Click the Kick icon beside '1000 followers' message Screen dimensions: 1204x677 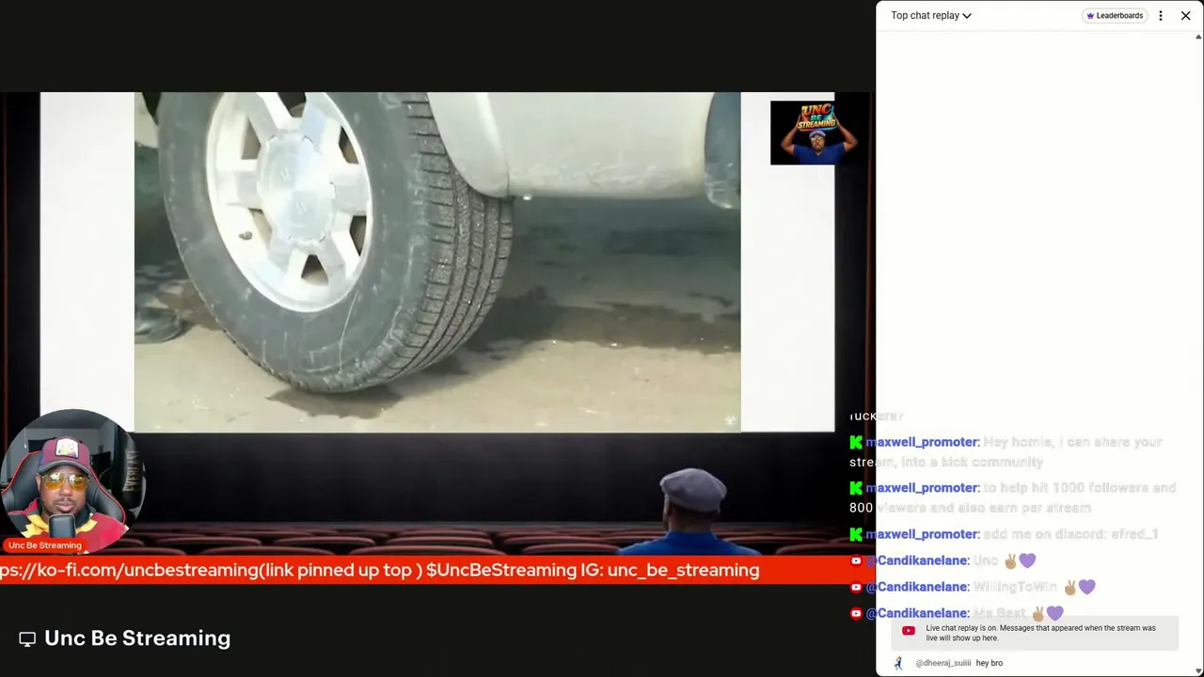point(856,488)
